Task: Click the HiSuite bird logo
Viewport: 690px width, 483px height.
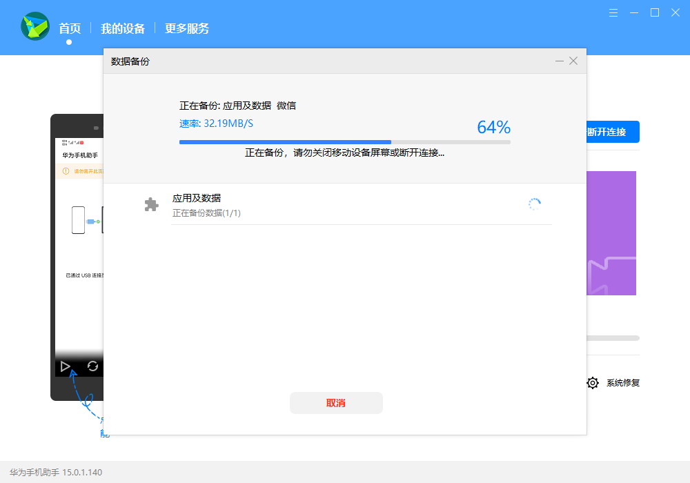Action: tap(35, 26)
